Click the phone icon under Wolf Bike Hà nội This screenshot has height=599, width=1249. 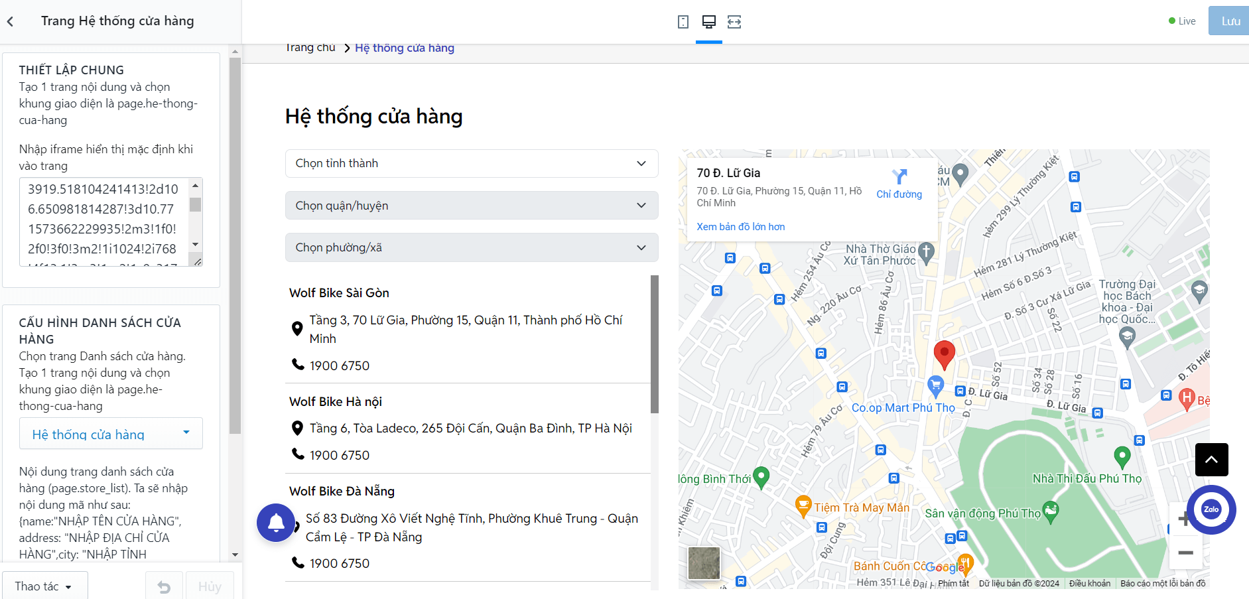tap(298, 454)
